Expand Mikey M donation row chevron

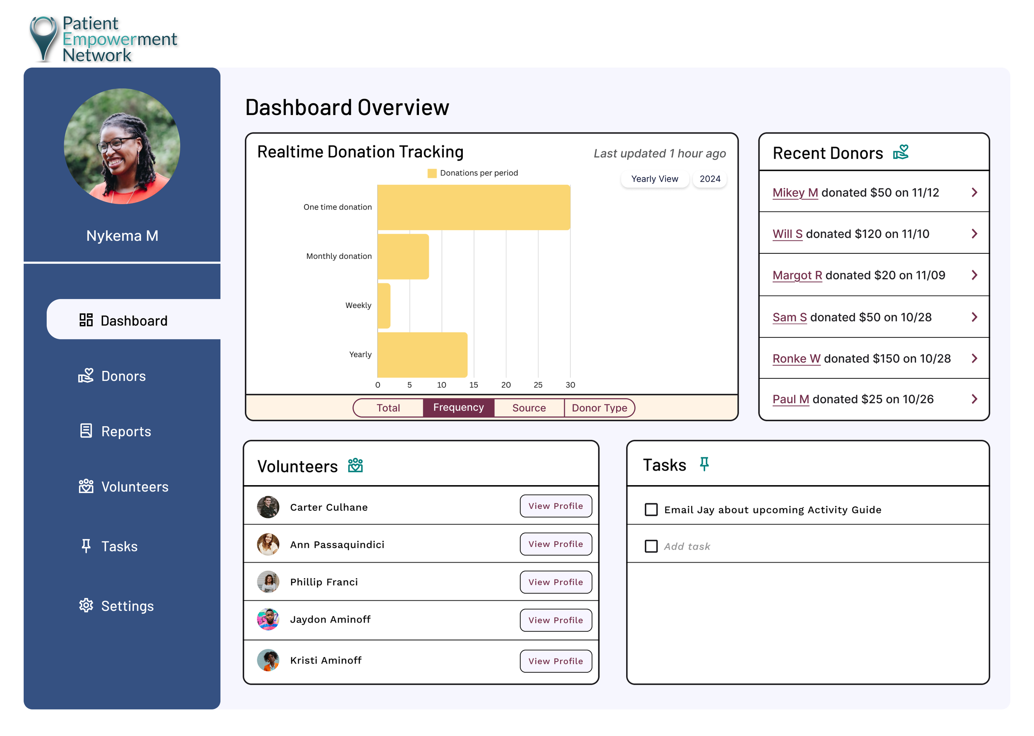click(x=974, y=192)
